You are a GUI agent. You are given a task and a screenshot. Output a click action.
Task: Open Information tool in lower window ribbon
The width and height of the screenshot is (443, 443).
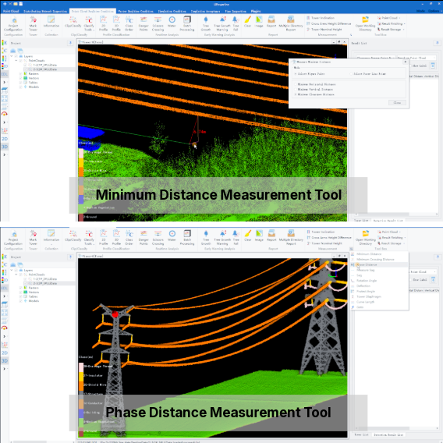[51, 236]
